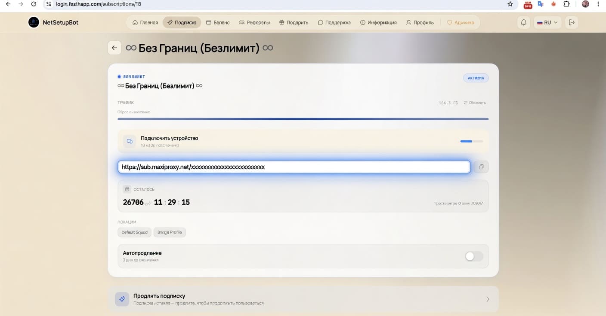
Task: Open the RU language dropdown
Action: click(547, 22)
